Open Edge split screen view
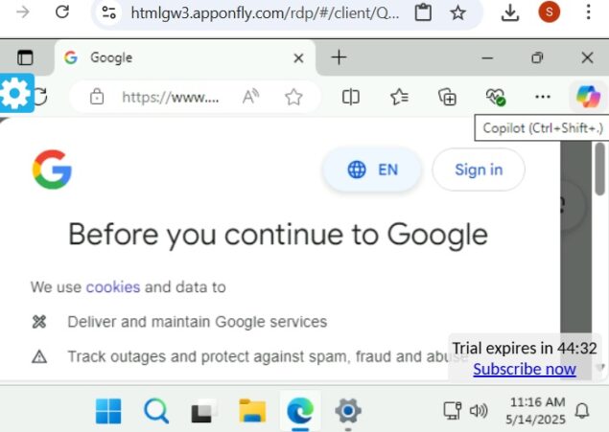Viewport: 609px width, 432px height. coord(351,97)
